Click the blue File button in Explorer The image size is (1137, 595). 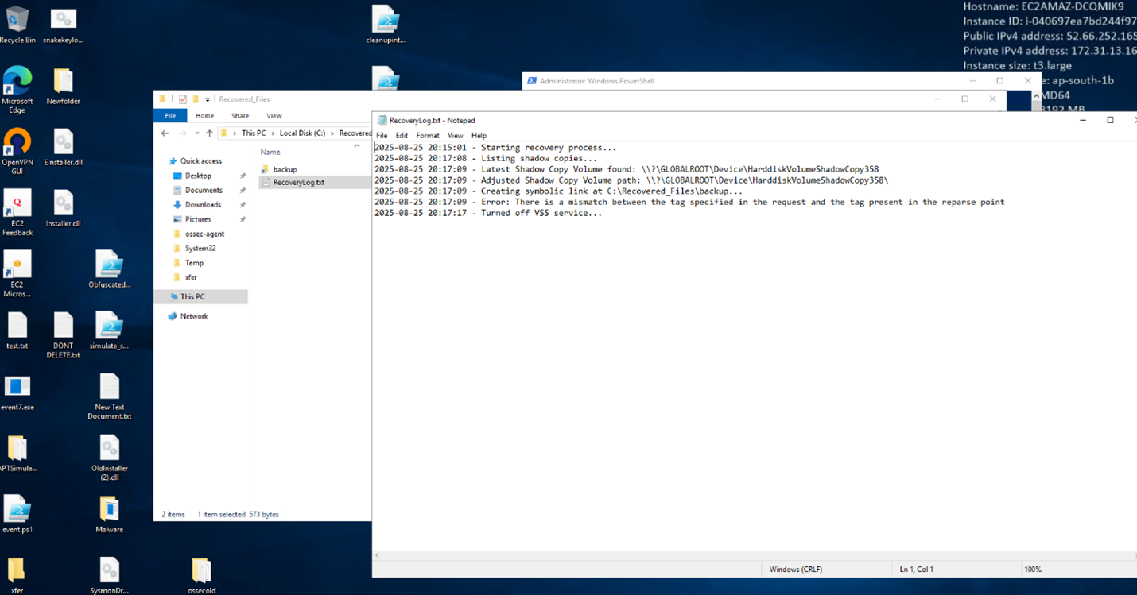coord(170,116)
